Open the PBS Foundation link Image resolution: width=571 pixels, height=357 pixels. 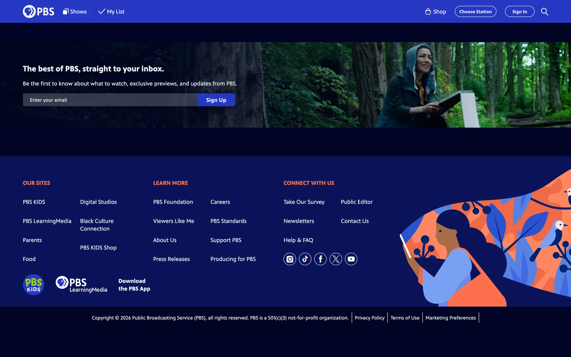click(x=173, y=202)
